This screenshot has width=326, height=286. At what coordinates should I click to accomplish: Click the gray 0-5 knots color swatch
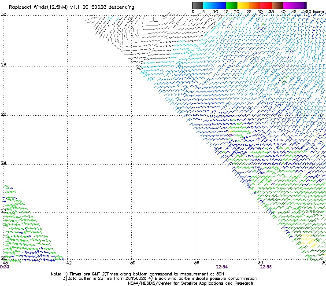[x=197, y=5]
